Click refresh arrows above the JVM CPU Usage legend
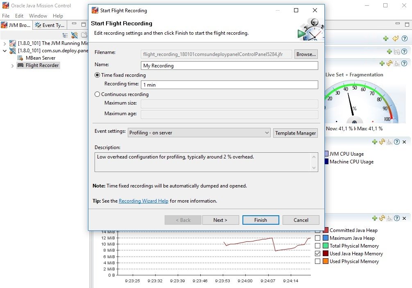 [382, 142]
